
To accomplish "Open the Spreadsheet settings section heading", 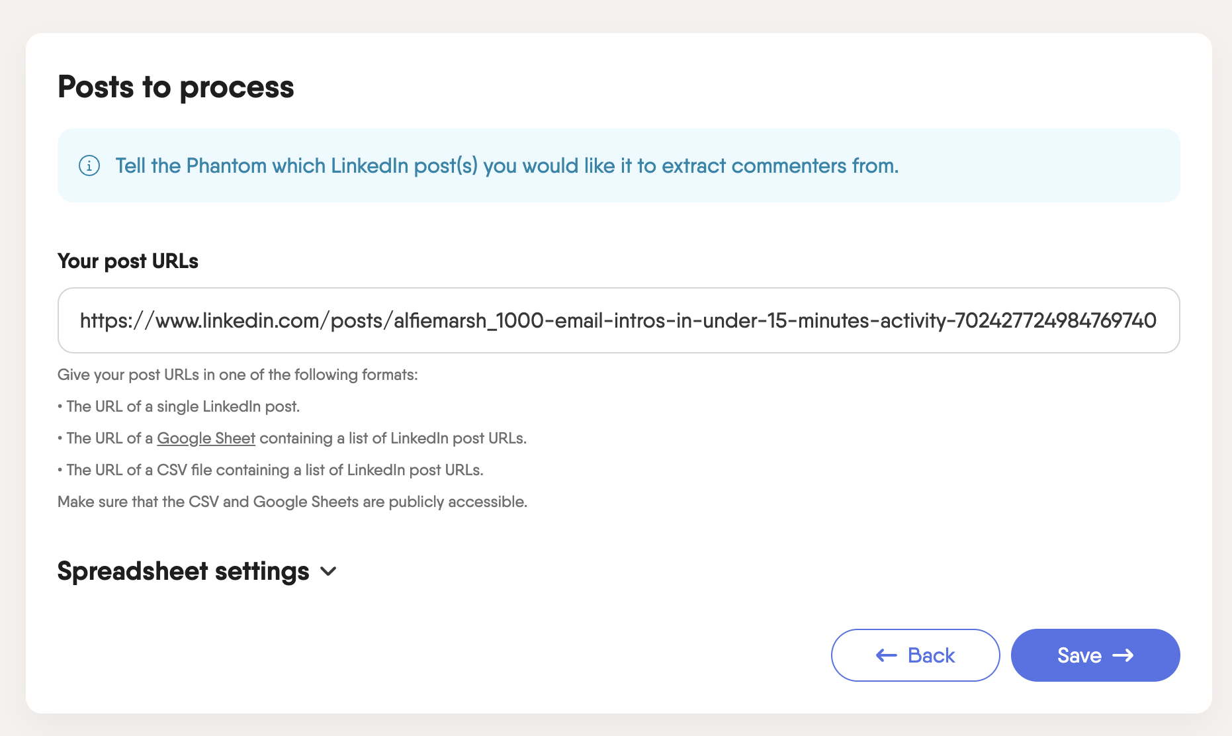I will click(183, 571).
